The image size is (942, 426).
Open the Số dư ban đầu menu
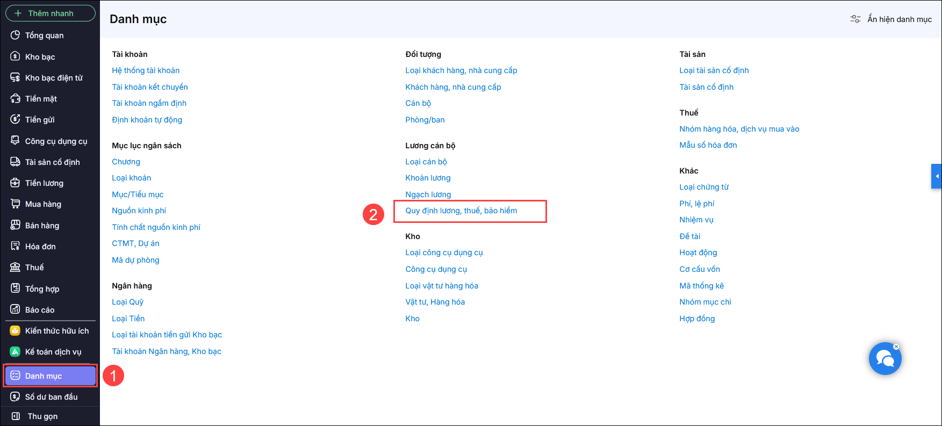pos(51,397)
